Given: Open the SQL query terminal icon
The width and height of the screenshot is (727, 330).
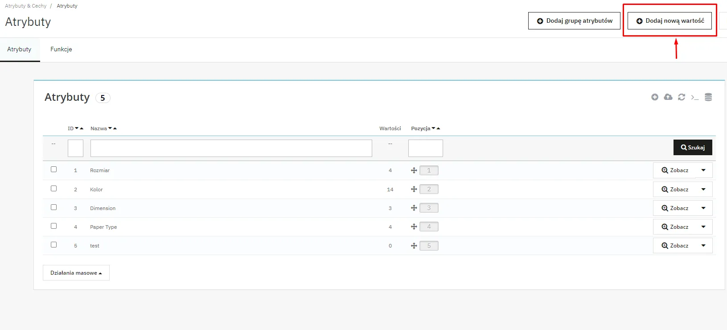Looking at the screenshot, I should [x=694, y=97].
